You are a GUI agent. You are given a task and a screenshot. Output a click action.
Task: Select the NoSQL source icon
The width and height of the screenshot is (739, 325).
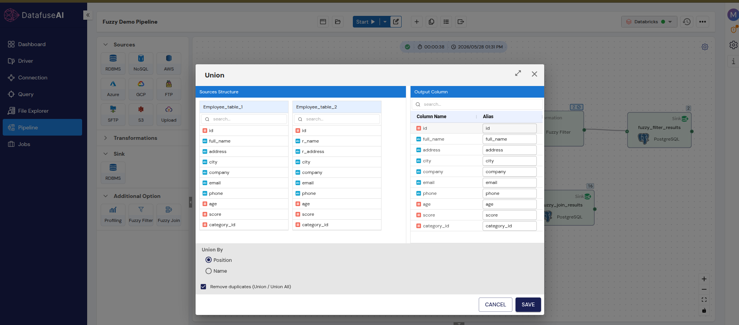pos(141,63)
